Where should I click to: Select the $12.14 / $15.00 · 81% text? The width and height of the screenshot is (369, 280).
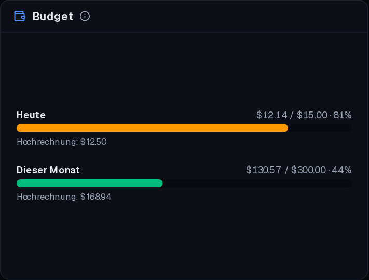304,115
